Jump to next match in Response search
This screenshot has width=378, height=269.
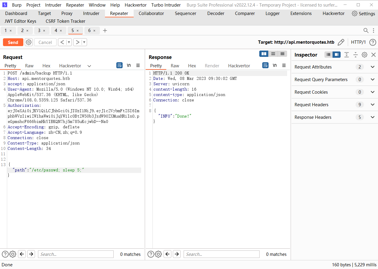[x=177, y=254]
